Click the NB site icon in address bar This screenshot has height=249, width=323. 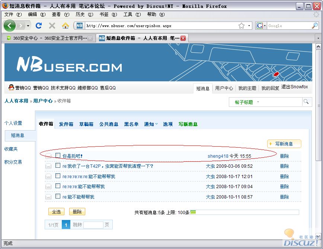(79, 26)
